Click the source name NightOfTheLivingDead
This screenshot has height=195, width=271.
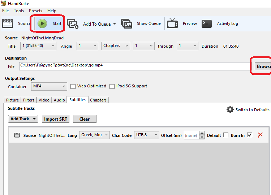click(42, 38)
